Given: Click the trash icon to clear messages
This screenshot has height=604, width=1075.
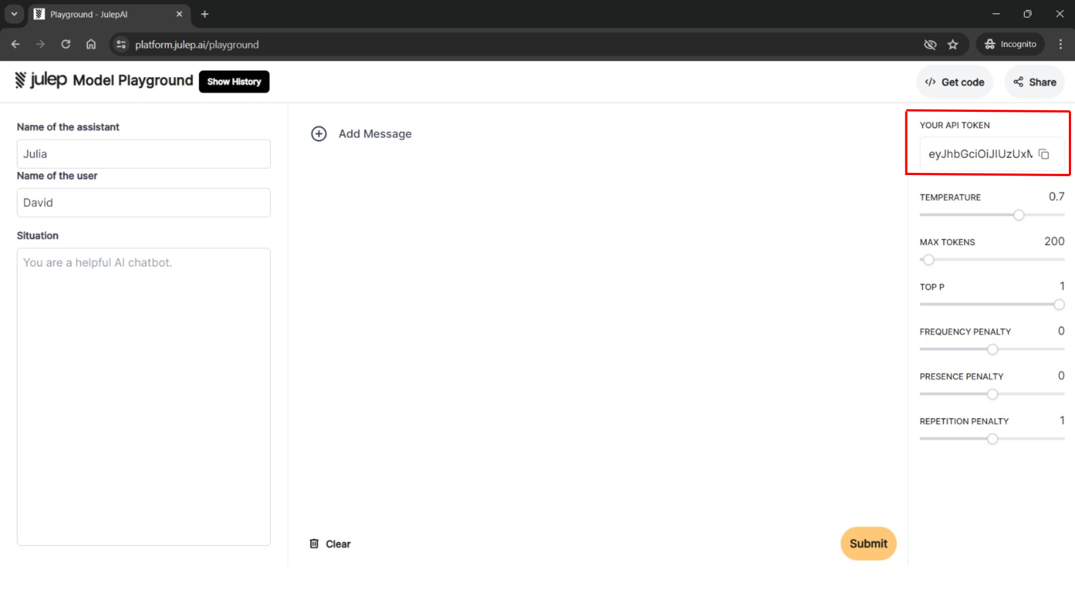Looking at the screenshot, I should [314, 543].
